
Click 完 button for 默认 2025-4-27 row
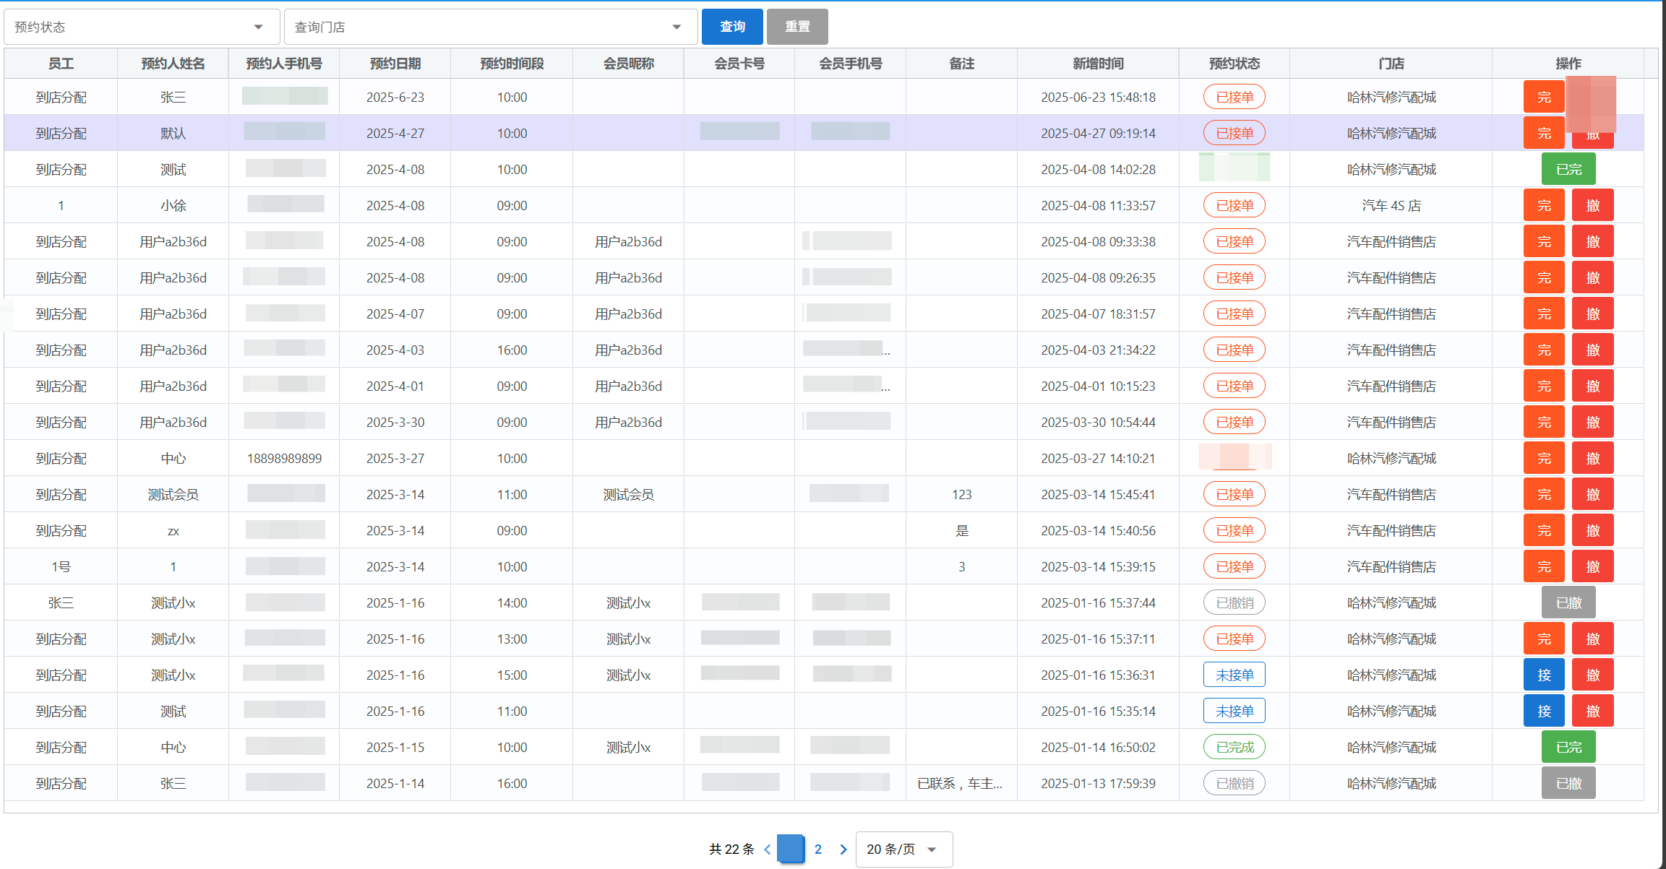point(1544,133)
